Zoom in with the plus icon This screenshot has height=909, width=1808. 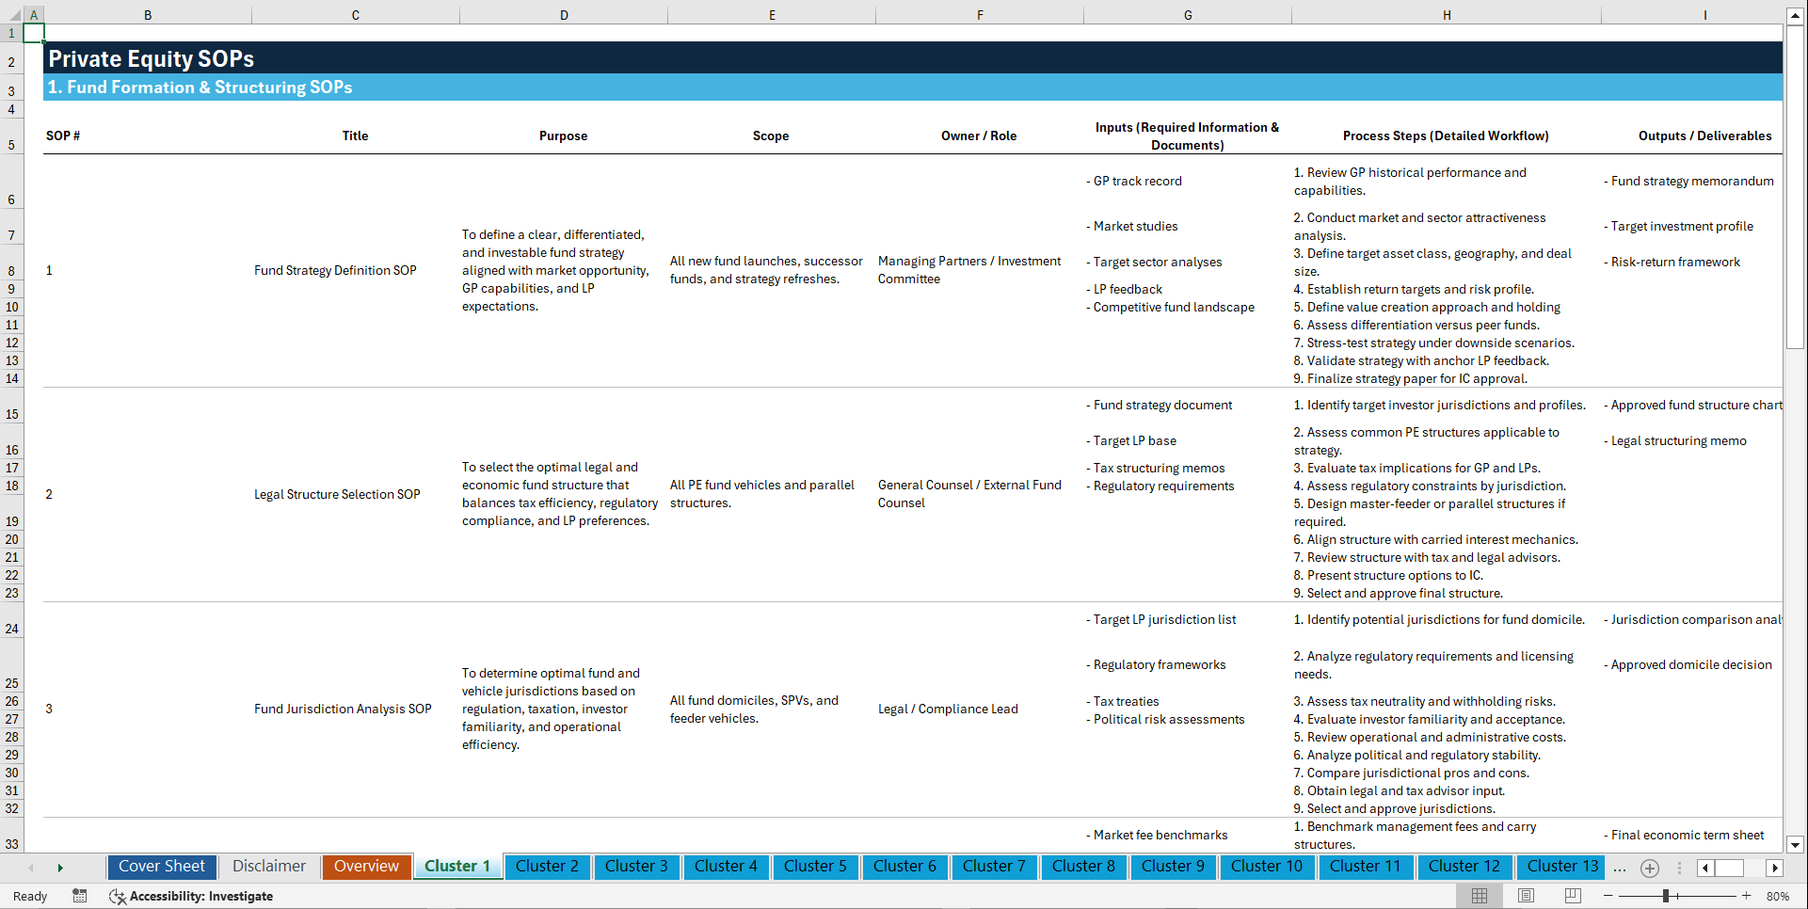pos(1747,896)
